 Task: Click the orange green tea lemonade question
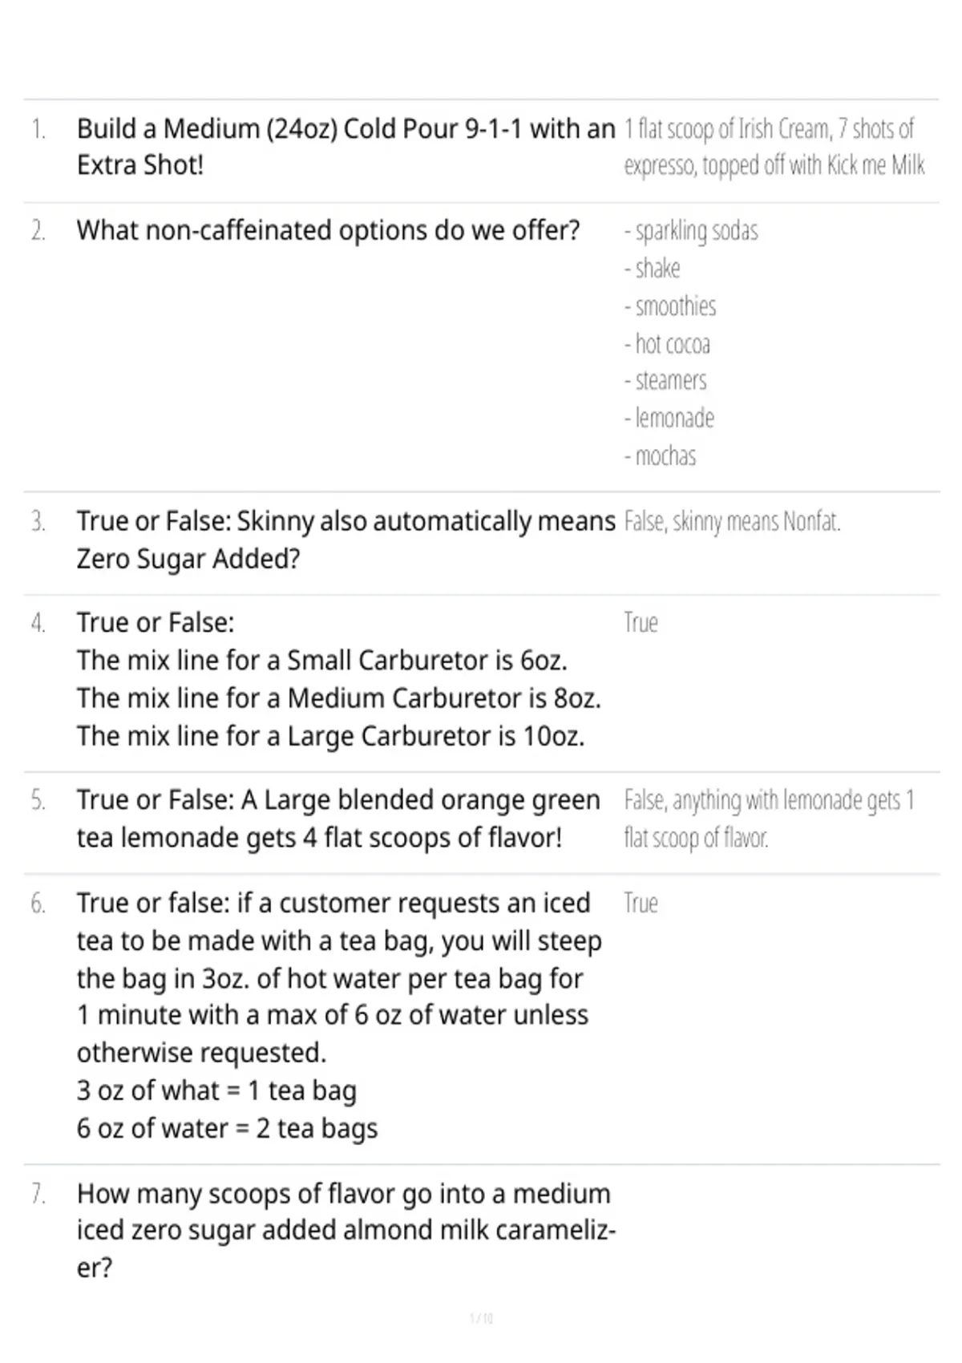(x=338, y=819)
